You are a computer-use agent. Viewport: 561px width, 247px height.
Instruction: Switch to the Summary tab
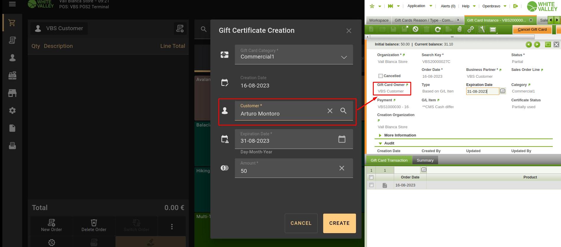(x=425, y=160)
